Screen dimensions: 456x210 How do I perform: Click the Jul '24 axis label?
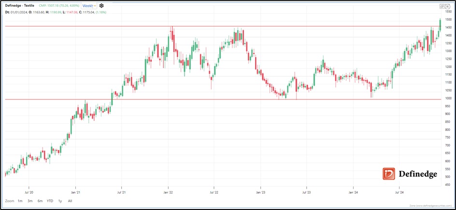[x=399, y=192]
